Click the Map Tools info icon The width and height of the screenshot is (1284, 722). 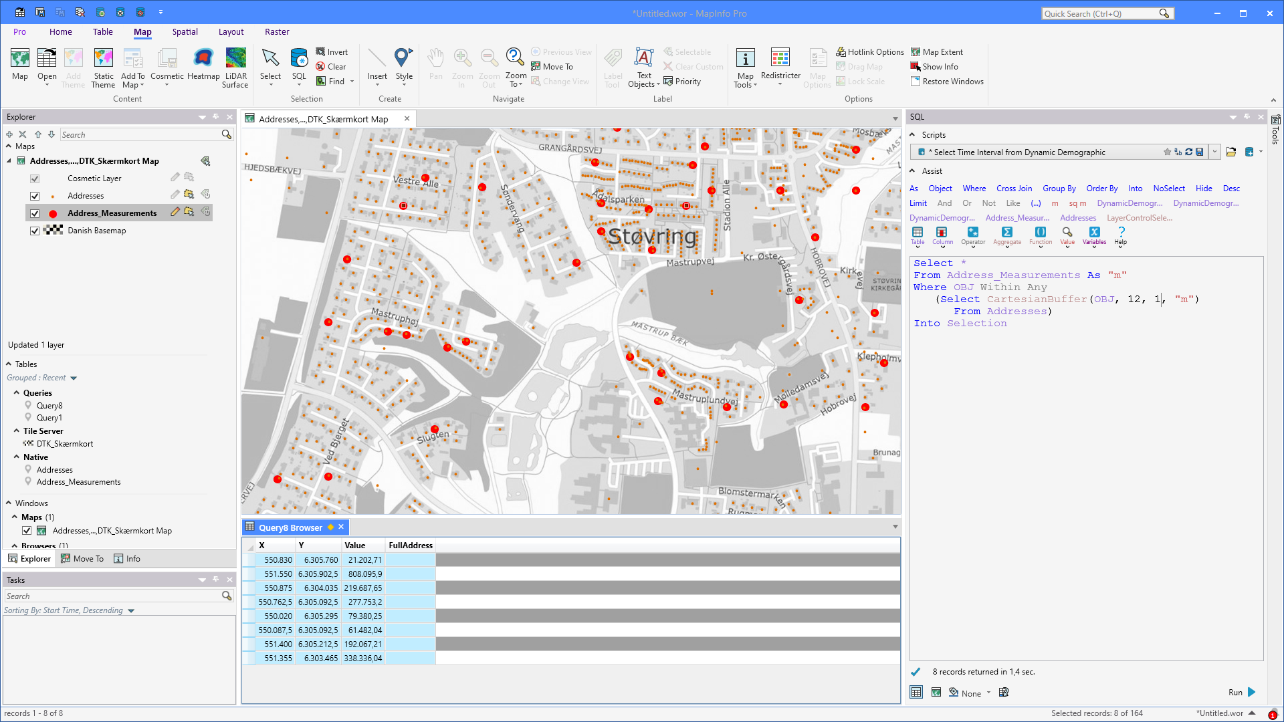pyautogui.click(x=745, y=59)
